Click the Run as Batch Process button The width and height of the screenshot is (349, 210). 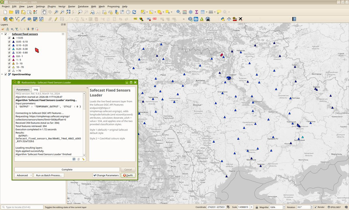49,175
